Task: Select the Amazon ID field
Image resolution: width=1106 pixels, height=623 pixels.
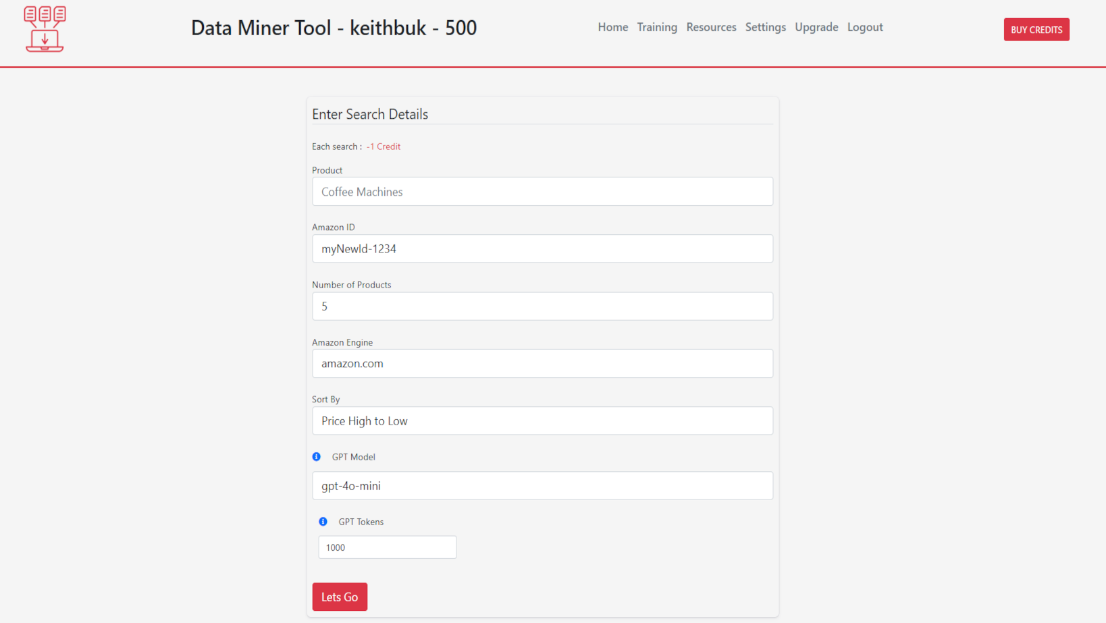Action: pyautogui.click(x=542, y=248)
